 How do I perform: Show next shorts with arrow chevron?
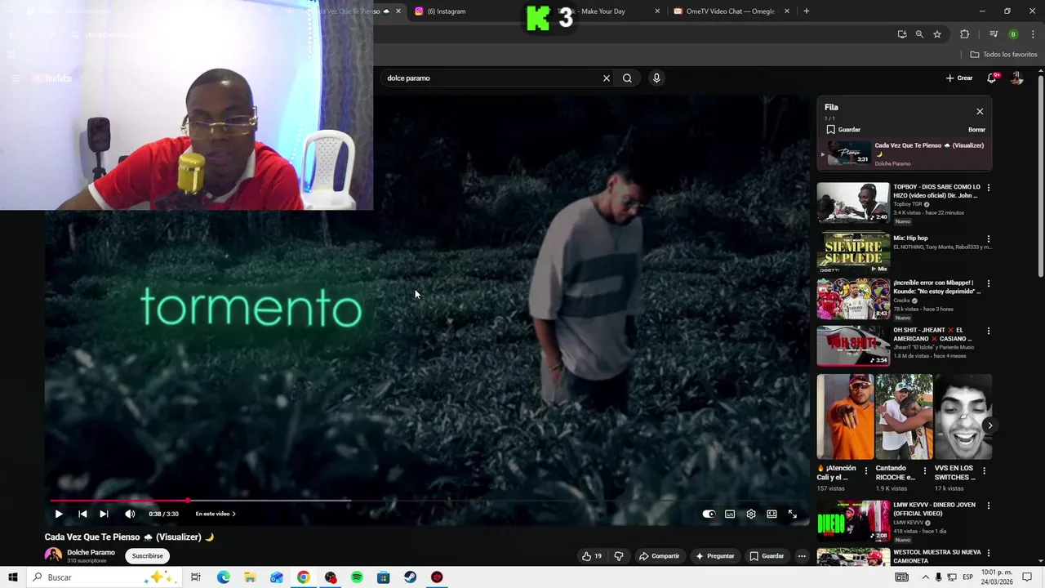(989, 425)
